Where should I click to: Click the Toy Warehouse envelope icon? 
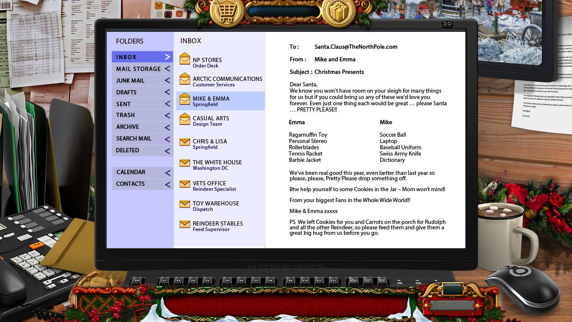coord(185,204)
